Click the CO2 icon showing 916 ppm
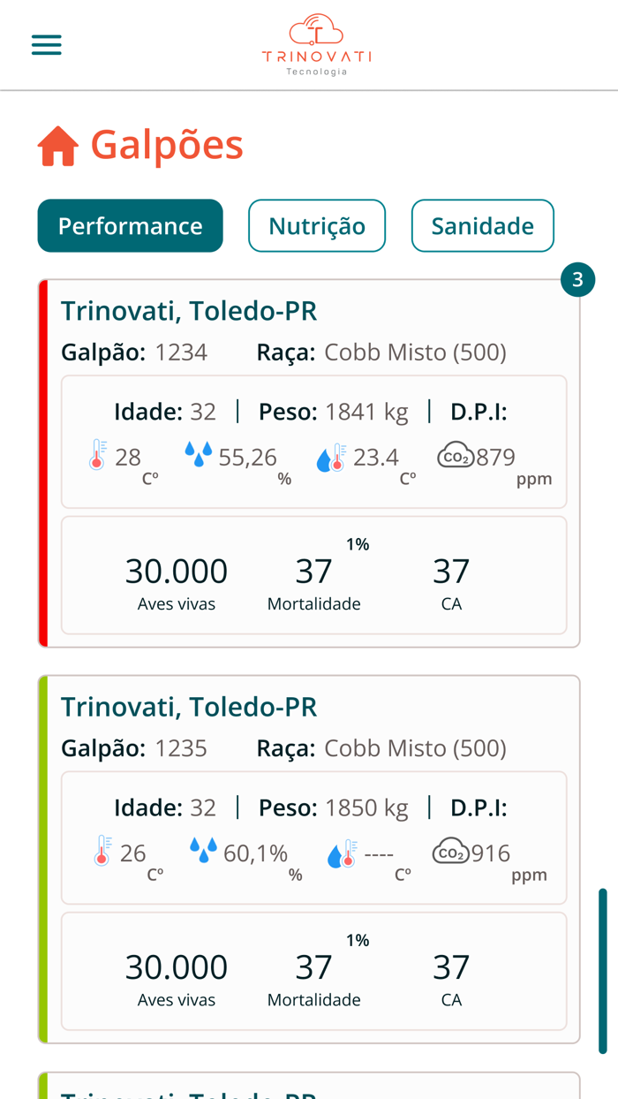 coord(450,849)
